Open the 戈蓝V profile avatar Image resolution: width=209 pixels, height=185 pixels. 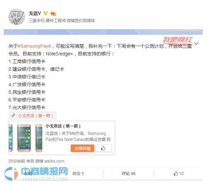click(17, 17)
